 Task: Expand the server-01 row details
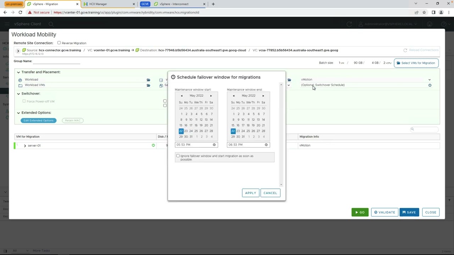[25, 145]
